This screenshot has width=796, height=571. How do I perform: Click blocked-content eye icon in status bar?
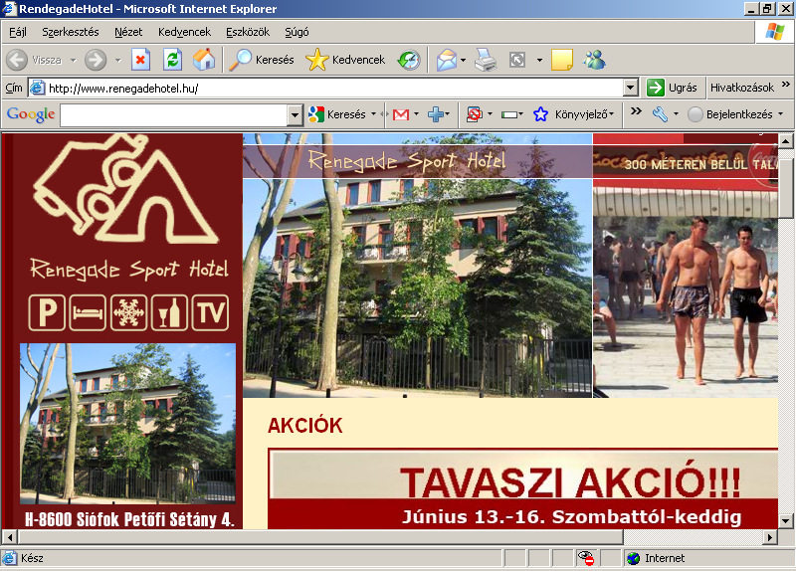coord(586,558)
